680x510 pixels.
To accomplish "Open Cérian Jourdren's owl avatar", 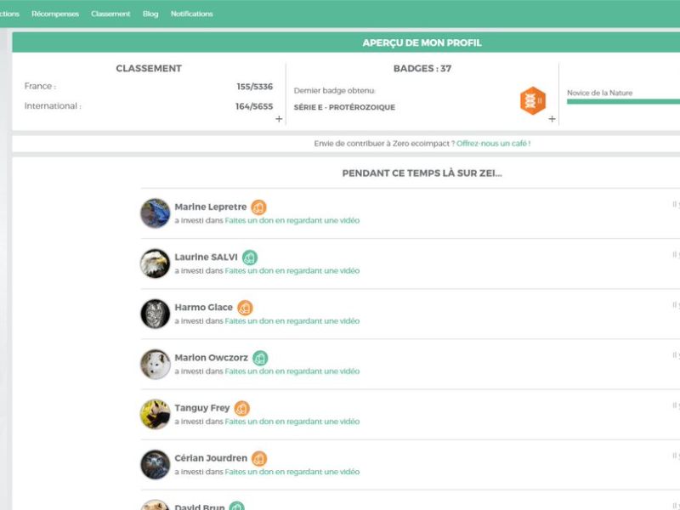I will (156, 464).
